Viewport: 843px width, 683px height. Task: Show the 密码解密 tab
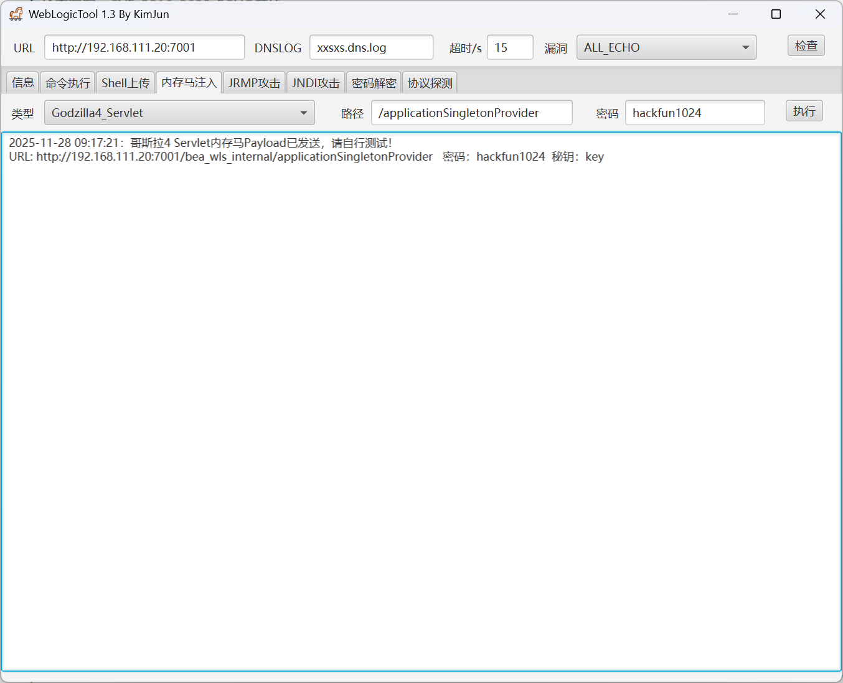click(x=374, y=83)
